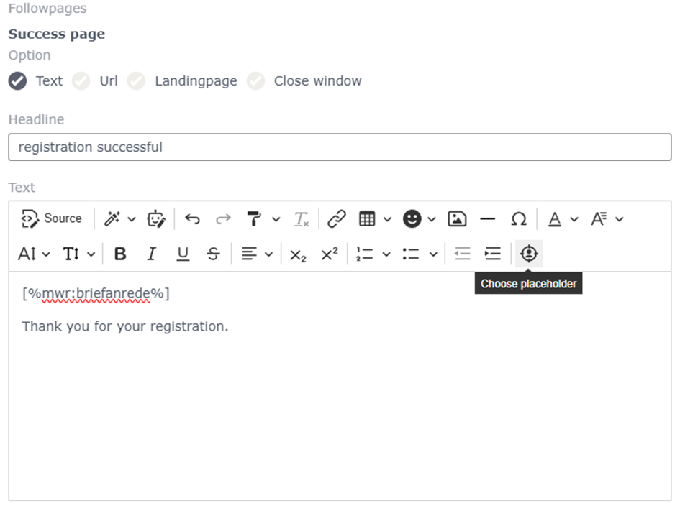Screen dimensions: 680x511
Task: Expand the font size dropdown arrow
Action: coord(46,254)
